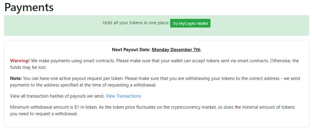Click the Payments page heading
Viewport: 312px width, 129px height.
click(29, 7)
